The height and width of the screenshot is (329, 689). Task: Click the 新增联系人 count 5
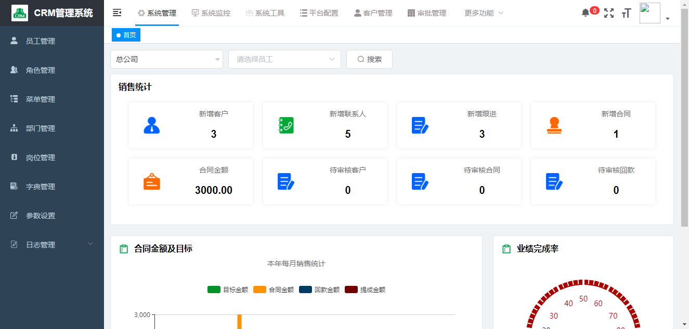(348, 134)
